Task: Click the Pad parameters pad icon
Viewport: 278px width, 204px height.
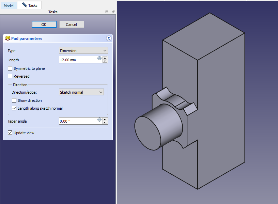Action: click(x=7, y=38)
